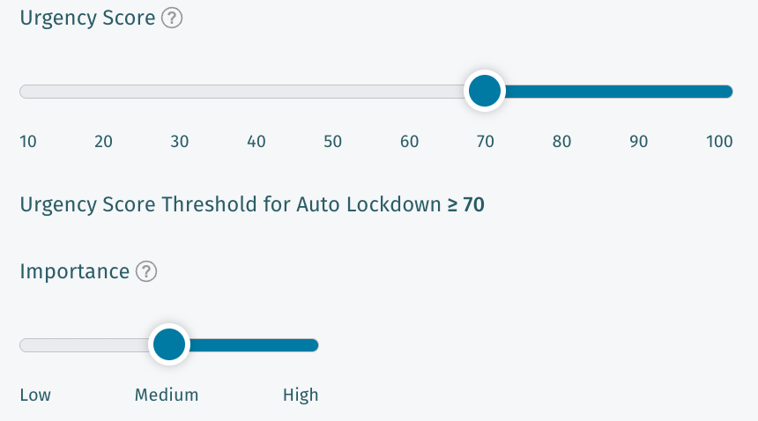Viewport: 758px width, 421px height.
Task: Choose the High label under Importance slider
Action: (301, 395)
